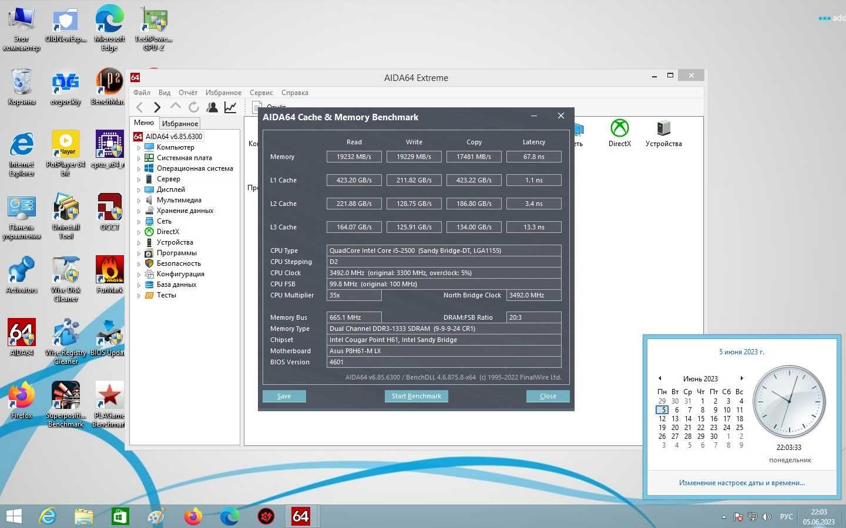Viewport: 846px width, 528px height.
Task: Click the Memory Read value 19232 MB/s
Action: (354, 157)
